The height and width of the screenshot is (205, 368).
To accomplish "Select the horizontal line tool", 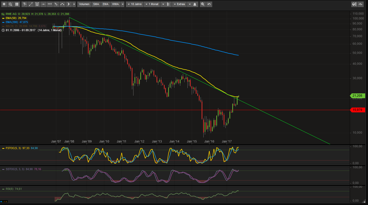I will 43,4.
